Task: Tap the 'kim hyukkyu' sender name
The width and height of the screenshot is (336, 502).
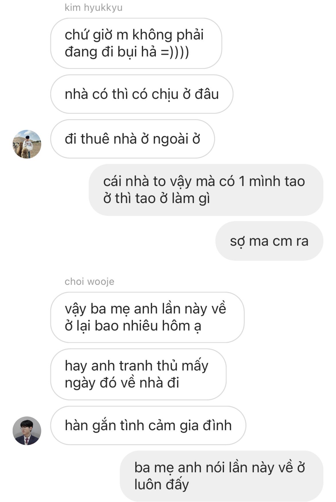Action: 94,8
